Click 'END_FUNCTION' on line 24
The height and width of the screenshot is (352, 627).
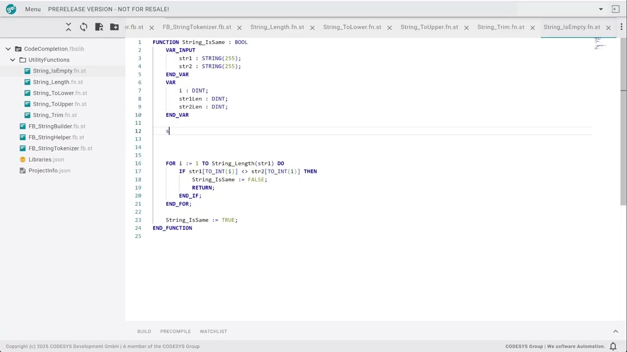tap(172, 228)
